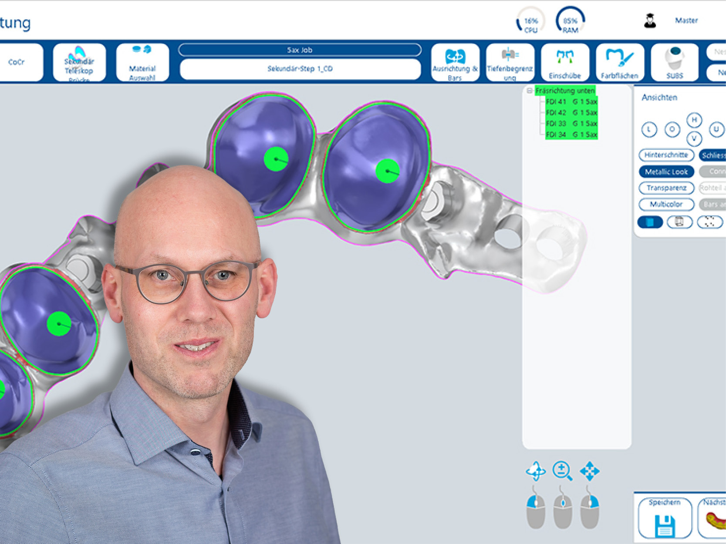This screenshot has height=544, width=726.
Task: Select solid blue shading mode
Action: (x=650, y=222)
